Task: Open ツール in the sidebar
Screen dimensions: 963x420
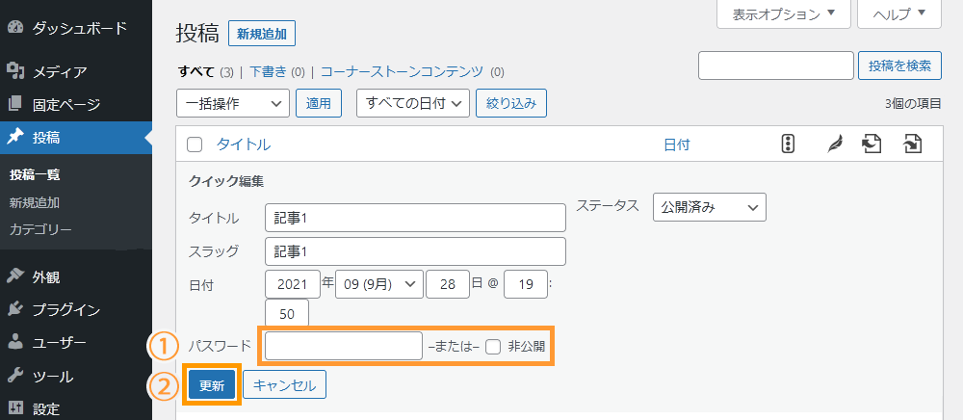Action: click(x=53, y=376)
